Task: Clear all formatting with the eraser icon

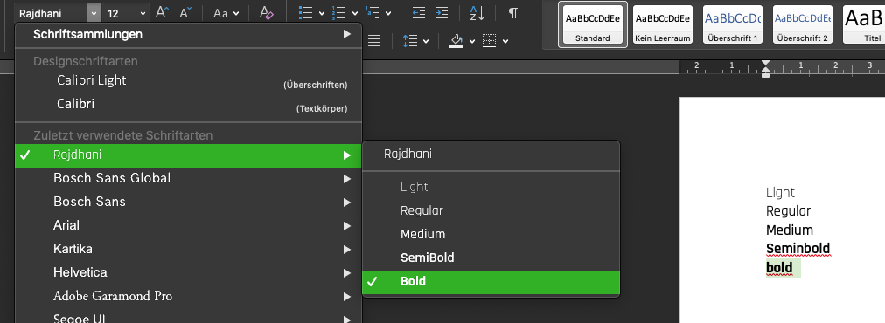Action: (266, 12)
